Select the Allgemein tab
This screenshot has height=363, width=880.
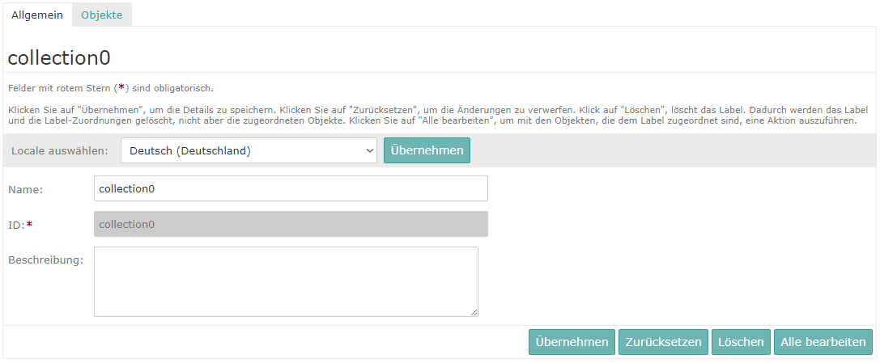37,15
